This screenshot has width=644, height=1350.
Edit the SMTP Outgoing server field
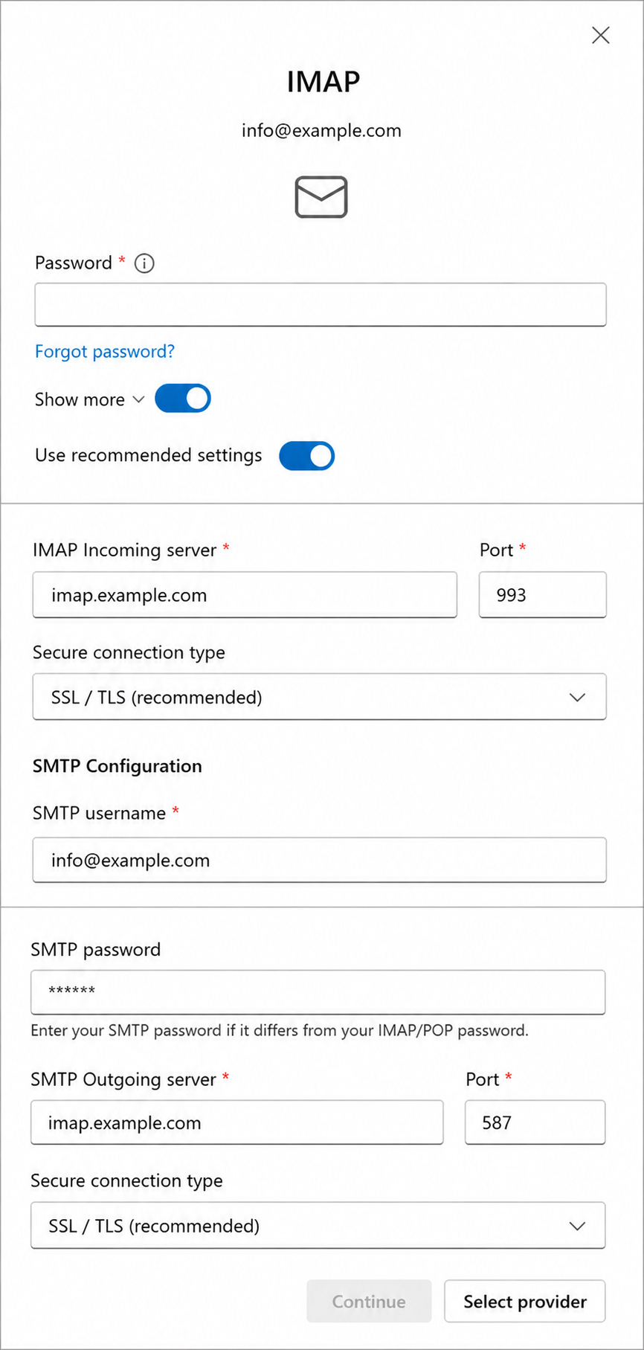237,1122
